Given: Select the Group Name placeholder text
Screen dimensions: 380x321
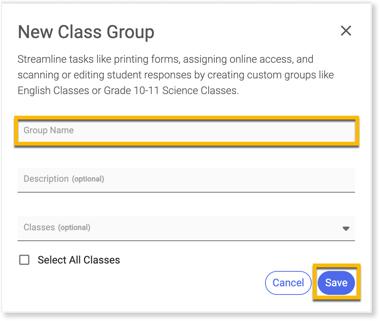Looking at the screenshot, I should coord(49,131).
